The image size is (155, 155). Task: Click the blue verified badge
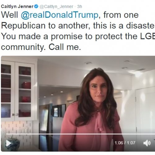pos(36,7)
